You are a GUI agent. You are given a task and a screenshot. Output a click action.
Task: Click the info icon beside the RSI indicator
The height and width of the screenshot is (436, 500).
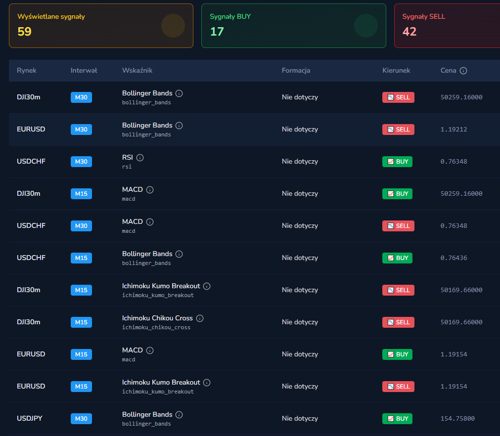(x=140, y=158)
